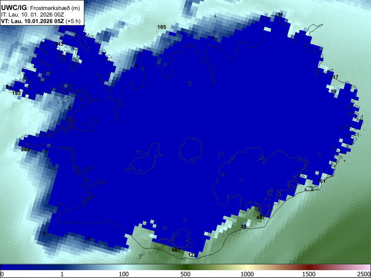Image resolution: width=371 pixels, height=278 pixels.
Task: Click the station value 185
Action: coord(161,27)
